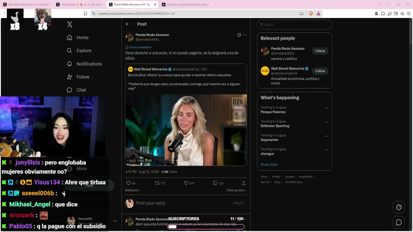Open the X logo home link
Image resolution: width=413 pixels, height=232 pixels.
point(69,24)
